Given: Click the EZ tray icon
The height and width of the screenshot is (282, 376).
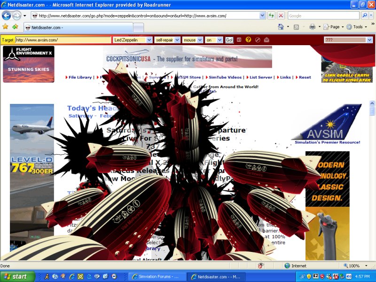Looking at the screenshot, I should 315,276.
